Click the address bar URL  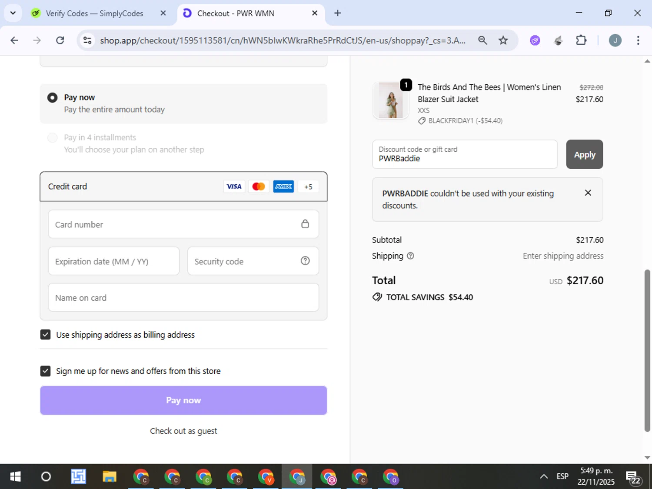click(x=283, y=40)
